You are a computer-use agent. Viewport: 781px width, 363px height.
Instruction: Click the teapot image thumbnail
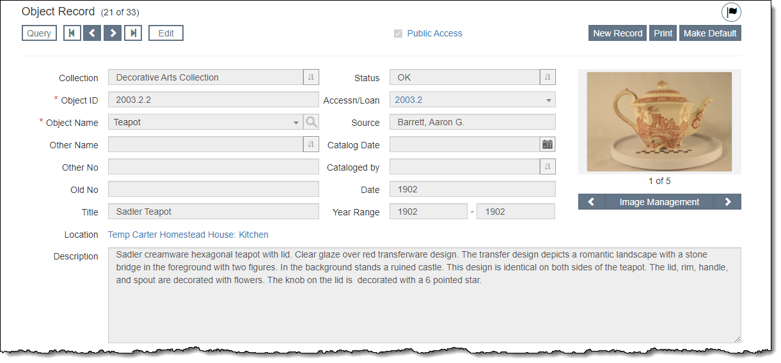click(x=659, y=121)
